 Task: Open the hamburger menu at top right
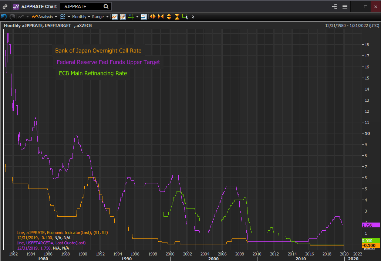345,6
